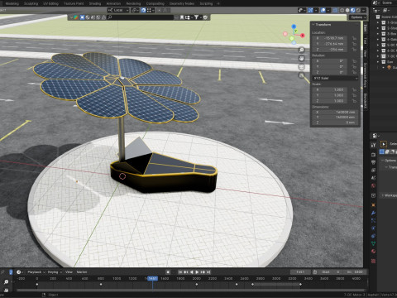Image resolution: width=397 pixels, height=298 pixels.
Task: Click the red X axis on navigation gizmo
Action: (x=303, y=36)
